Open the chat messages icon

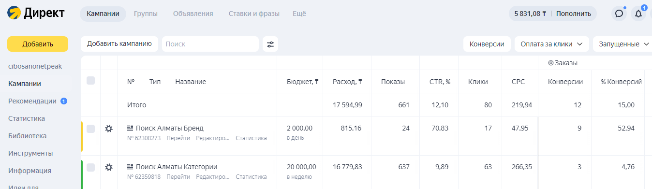click(x=619, y=14)
